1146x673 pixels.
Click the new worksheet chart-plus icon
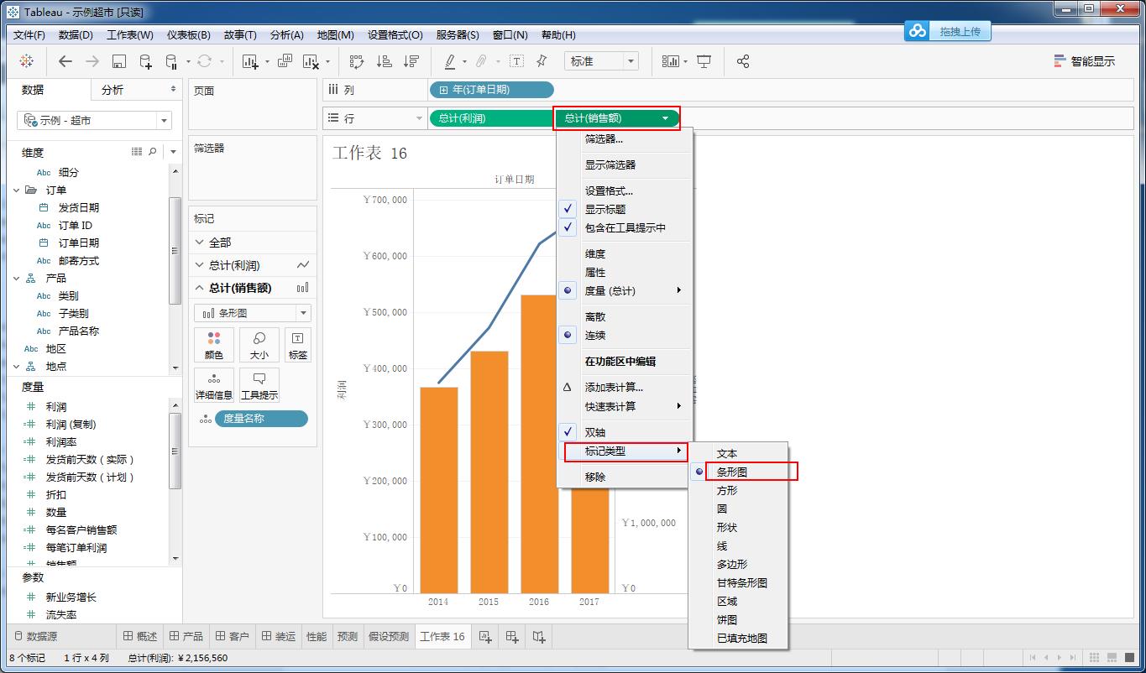(250, 61)
